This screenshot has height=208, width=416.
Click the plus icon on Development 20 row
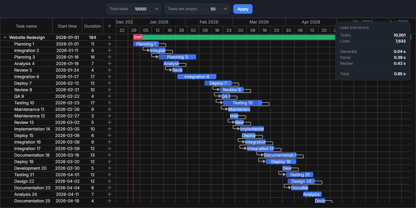pos(109,168)
